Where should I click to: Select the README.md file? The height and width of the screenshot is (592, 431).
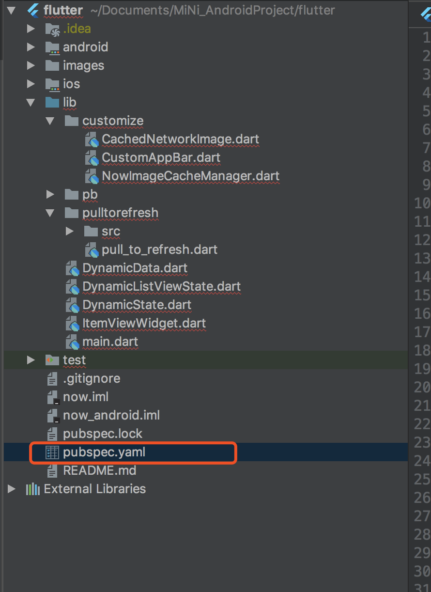coord(100,470)
